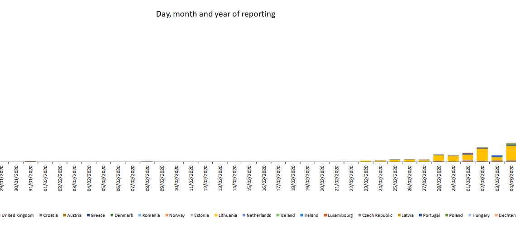Click the axis label 27/02/2020
Screen dimensions: 516x237
(424, 178)
